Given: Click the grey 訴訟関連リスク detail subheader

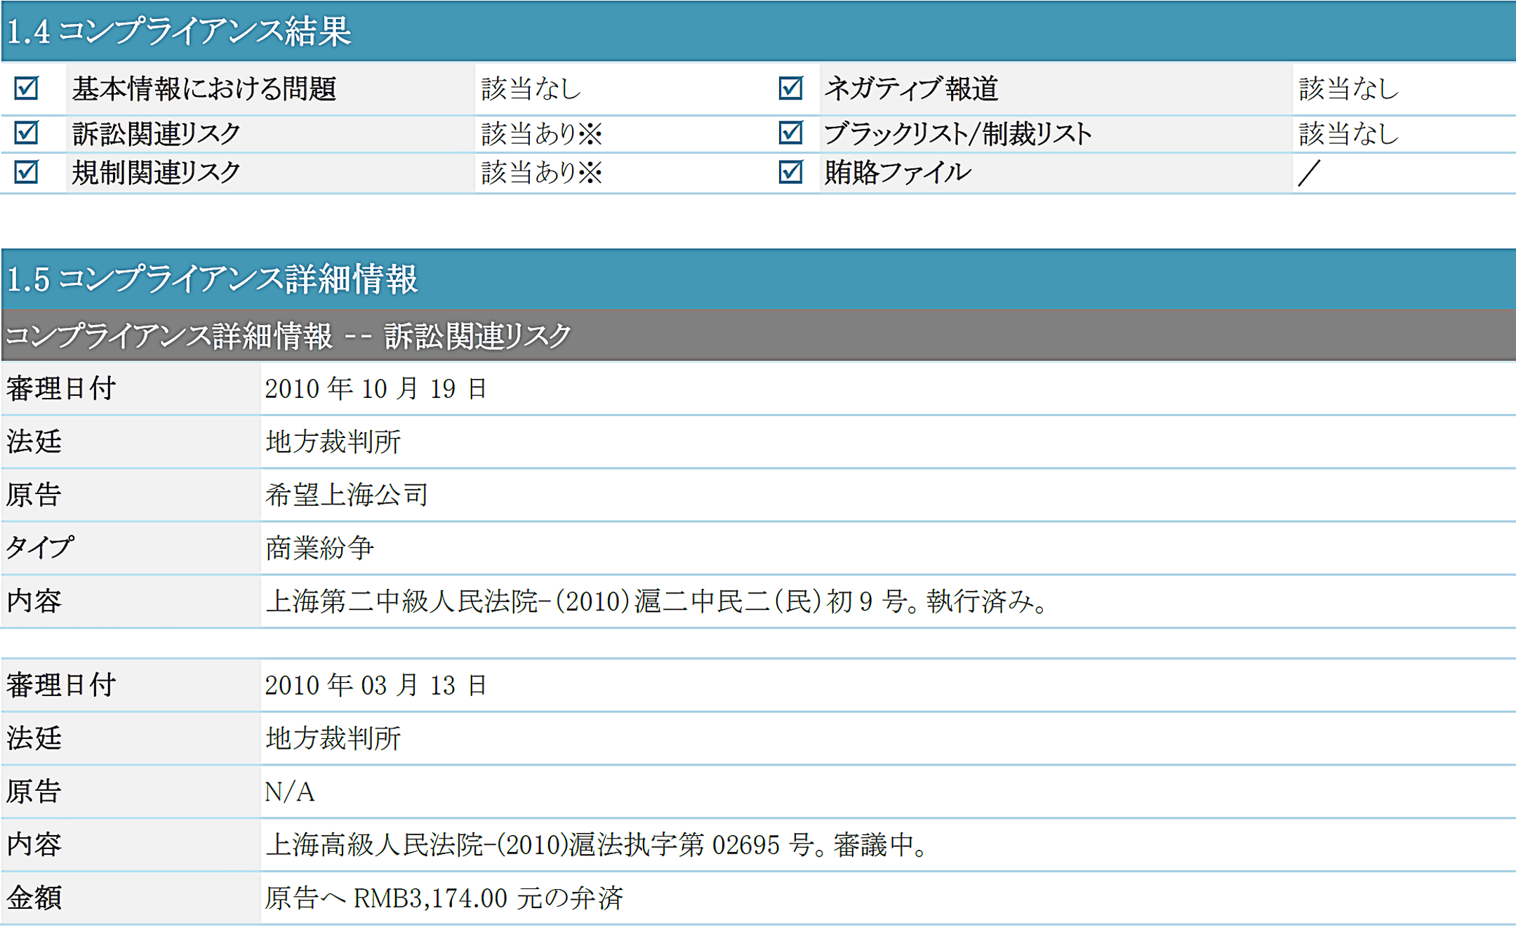Looking at the screenshot, I should pyautogui.click(x=758, y=335).
